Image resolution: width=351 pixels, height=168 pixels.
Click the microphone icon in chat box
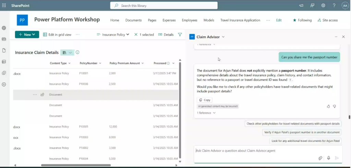click(x=329, y=158)
